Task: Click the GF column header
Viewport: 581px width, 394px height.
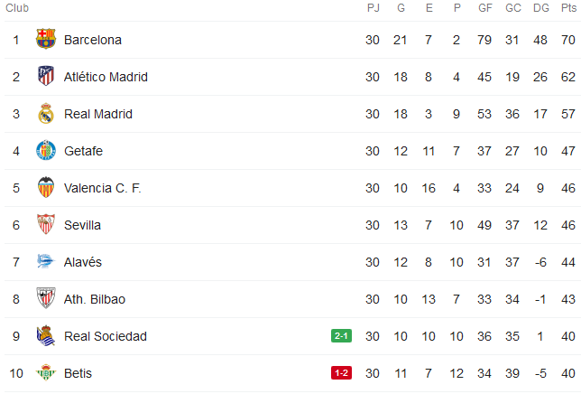Action: pos(484,8)
